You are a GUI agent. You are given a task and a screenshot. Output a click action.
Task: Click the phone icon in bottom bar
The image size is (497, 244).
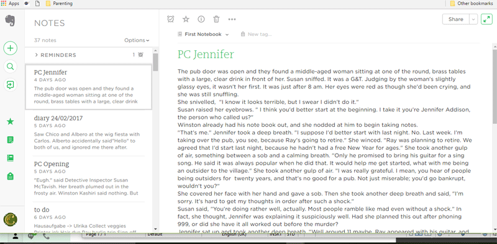click(46, 236)
